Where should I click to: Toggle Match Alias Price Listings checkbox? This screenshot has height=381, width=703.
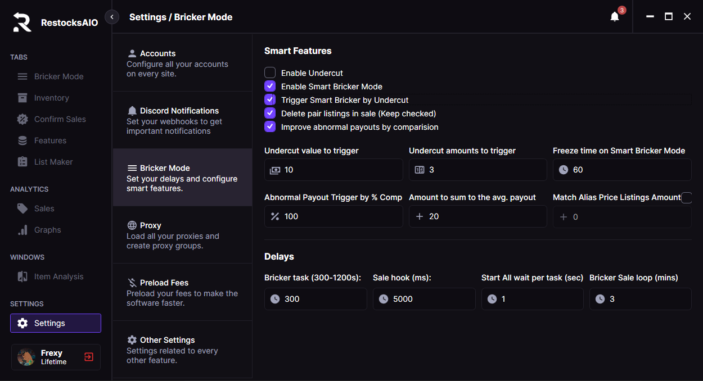[686, 197]
